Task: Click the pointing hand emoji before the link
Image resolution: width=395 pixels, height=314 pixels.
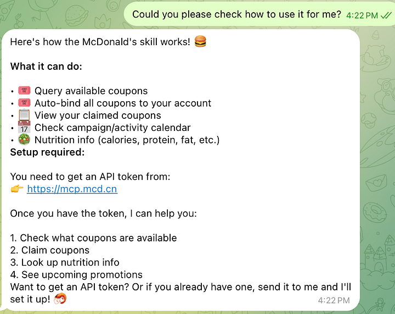Action: [x=17, y=189]
